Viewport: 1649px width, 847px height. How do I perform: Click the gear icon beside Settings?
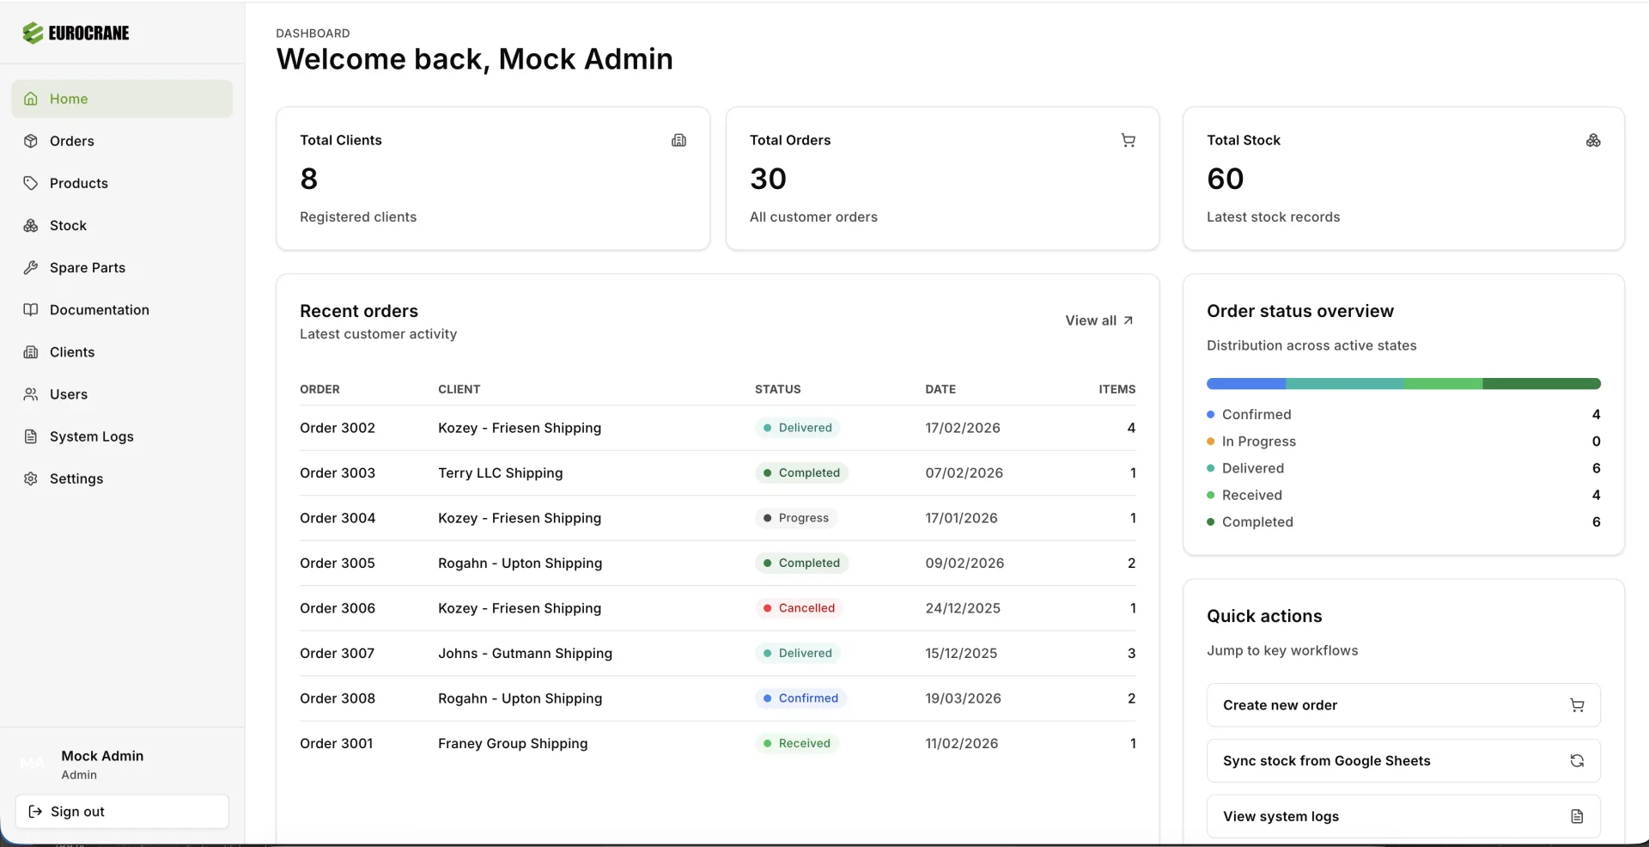[31, 478]
